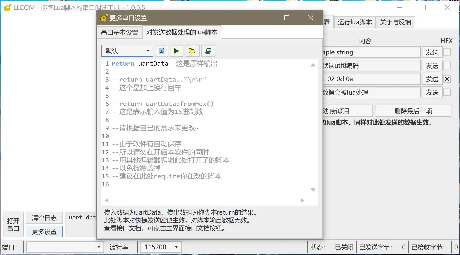Check HEX on the 数据会被lua处理 row
The image size is (460, 255).
point(447,93)
